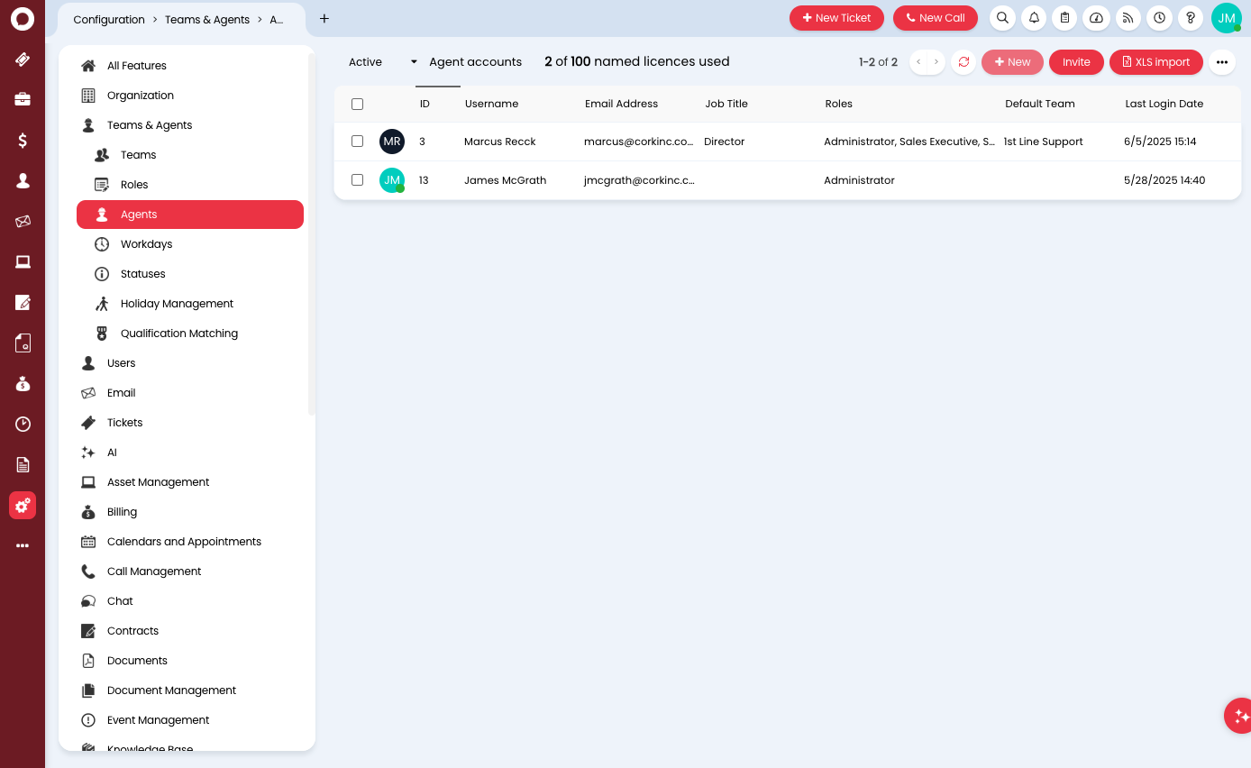Tick checkbox for James McGrath row

pos(357,180)
